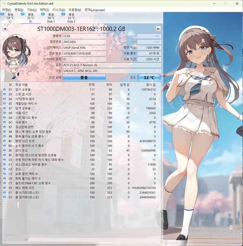Open the 편집(E) menu
The height and width of the screenshot is (246, 243).
(x=19, y=10)
